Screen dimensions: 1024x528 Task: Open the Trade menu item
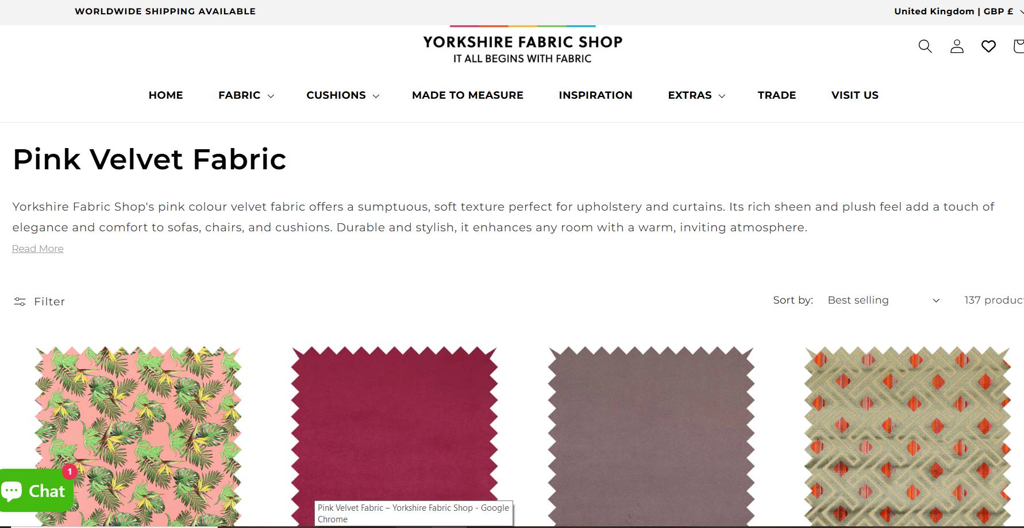[x=776, y=95]
